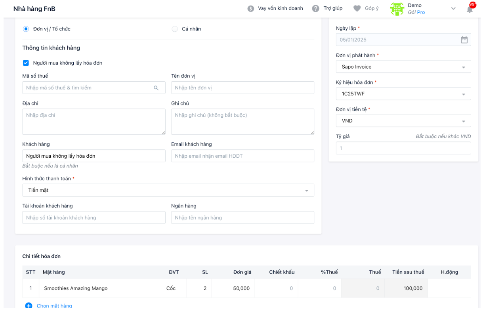Open the calendar icon in date field
Screen dimensions: 483x311
click(464, 40)
